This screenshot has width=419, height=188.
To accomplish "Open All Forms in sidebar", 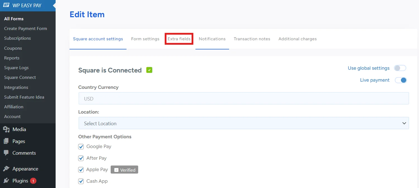I will 14,19.
